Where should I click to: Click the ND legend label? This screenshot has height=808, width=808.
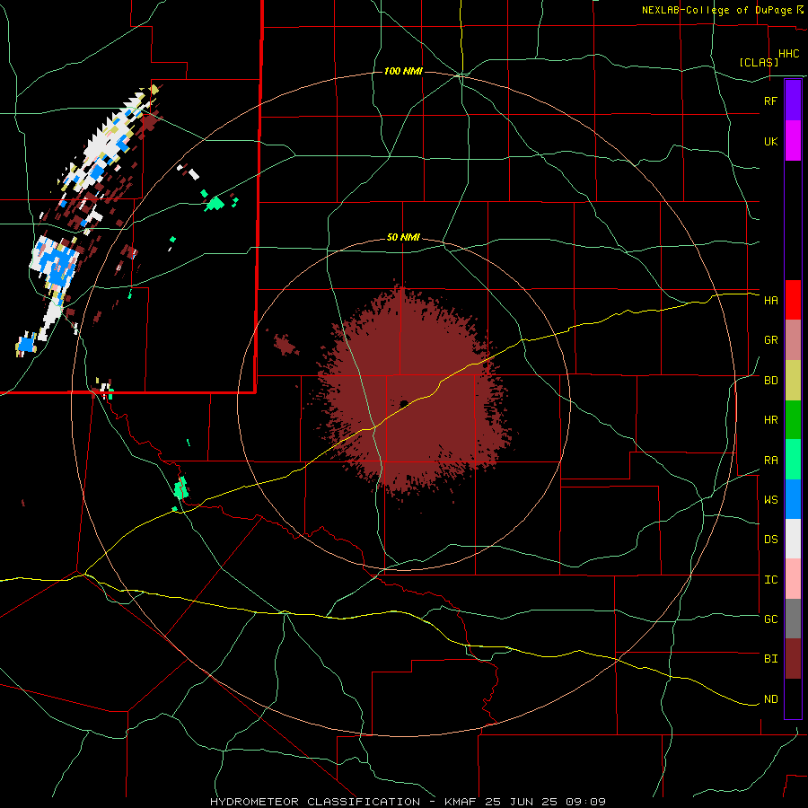coord(770,699)
